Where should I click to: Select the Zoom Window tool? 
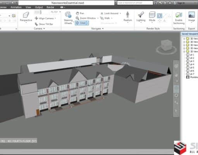pyautogui.click(x=86, y=18)
